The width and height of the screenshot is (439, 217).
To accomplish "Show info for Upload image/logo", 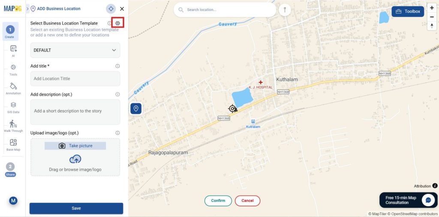I will point(117,133).
